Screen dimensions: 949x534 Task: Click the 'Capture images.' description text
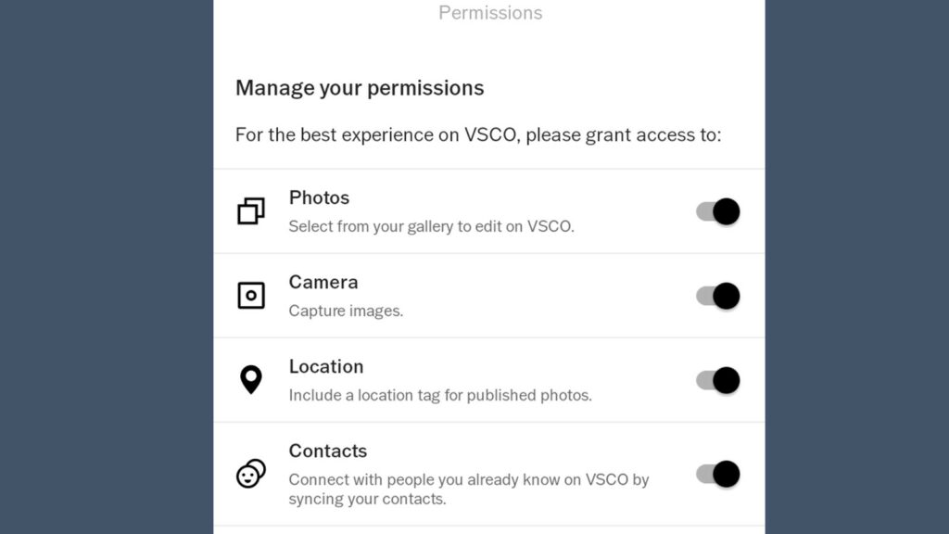pos(346,311)
